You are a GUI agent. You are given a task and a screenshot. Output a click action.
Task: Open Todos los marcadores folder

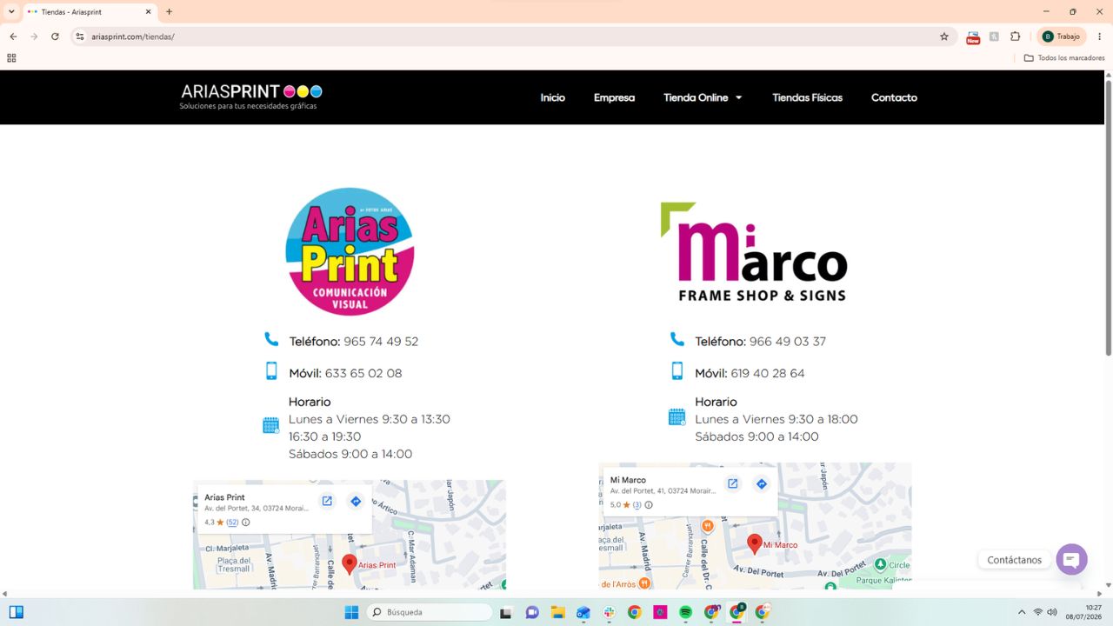click(x=1064, y=58)
